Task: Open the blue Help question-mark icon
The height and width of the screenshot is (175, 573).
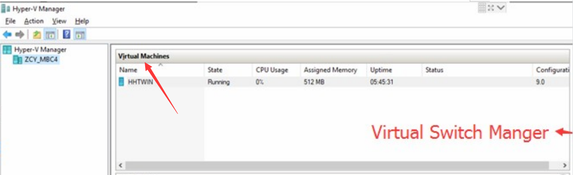Action: coord(67,35)
